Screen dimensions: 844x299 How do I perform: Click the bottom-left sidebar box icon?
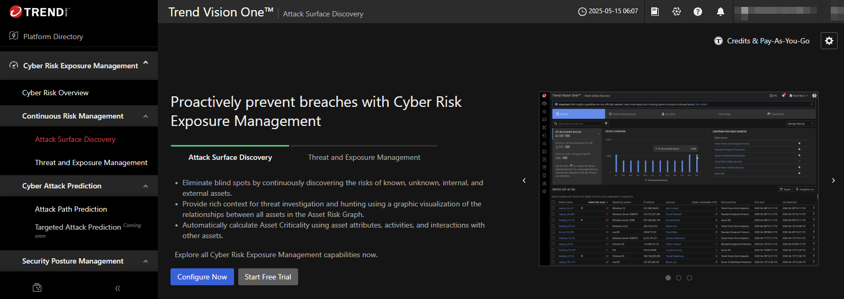click(x=37, y=288)
